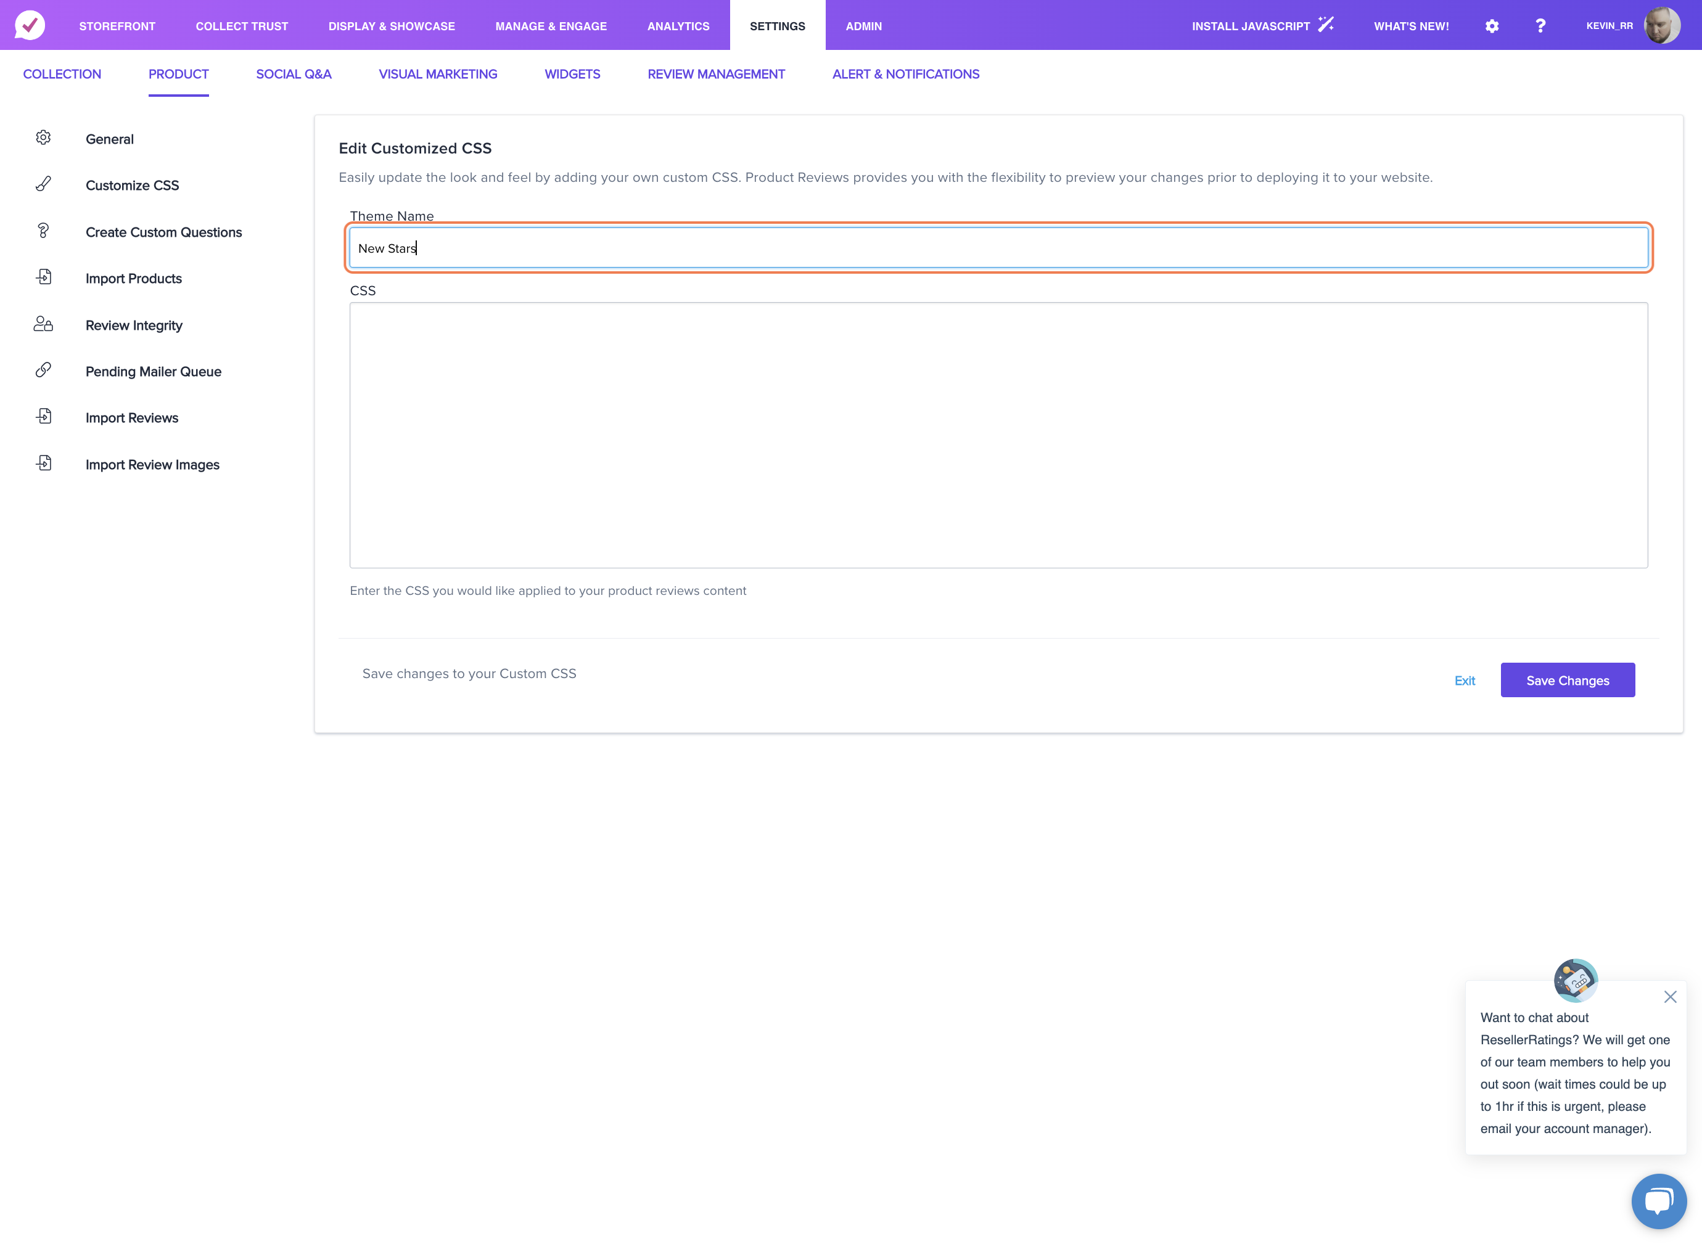The image size is (1702, 1244).
Task: Click the KEVIN_RR username
Action: pyautogui.click(x=1609, y=26)
